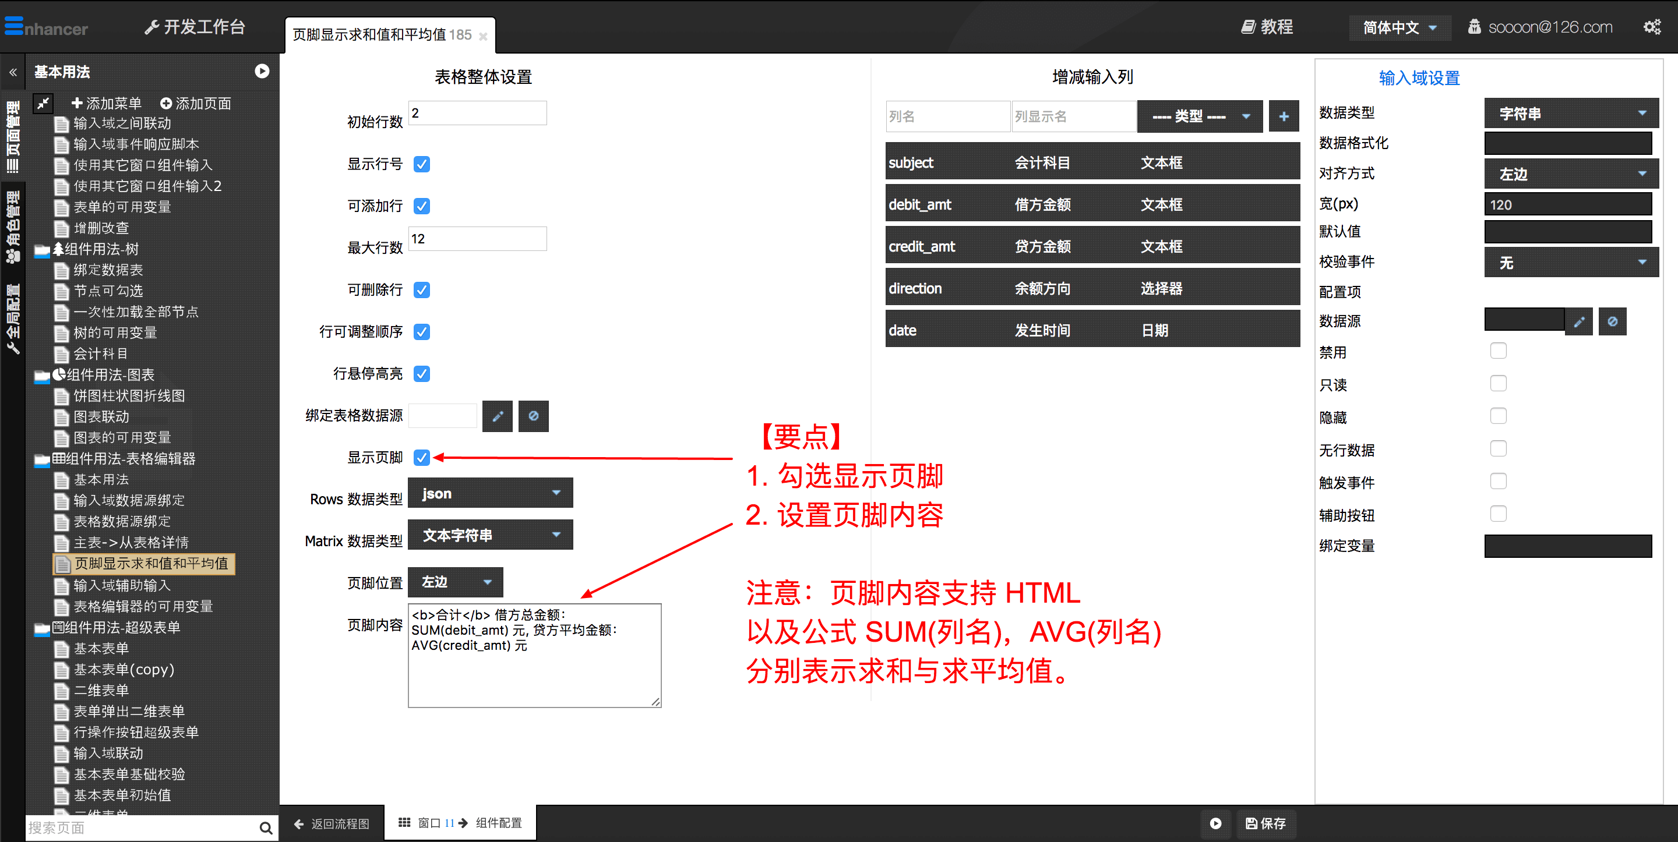Open the 页脚位置 左边 dropdown

[x=454, y=582]
